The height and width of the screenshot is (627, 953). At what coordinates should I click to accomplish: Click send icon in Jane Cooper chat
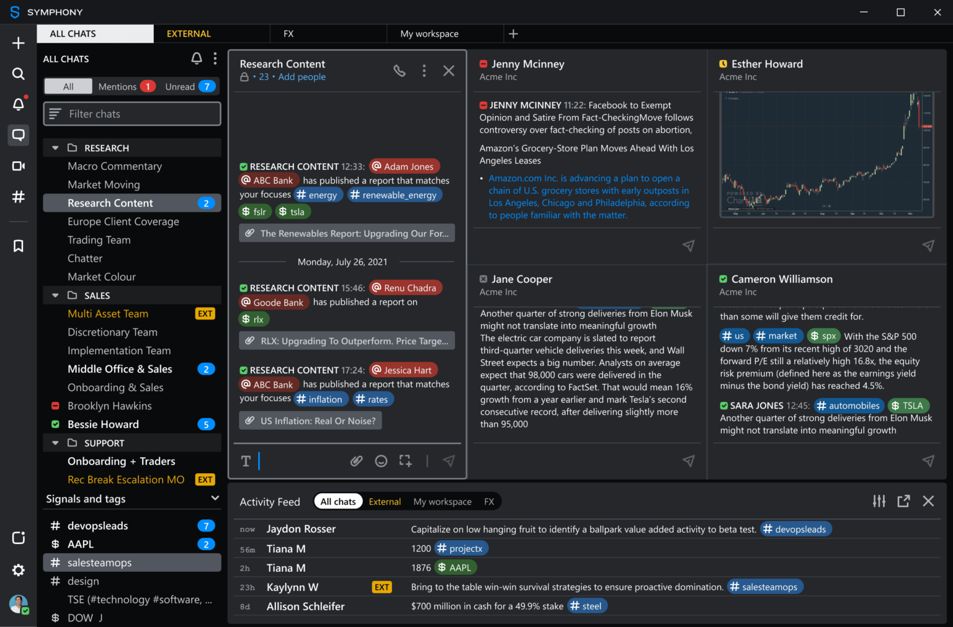click(x=689, y=461)
